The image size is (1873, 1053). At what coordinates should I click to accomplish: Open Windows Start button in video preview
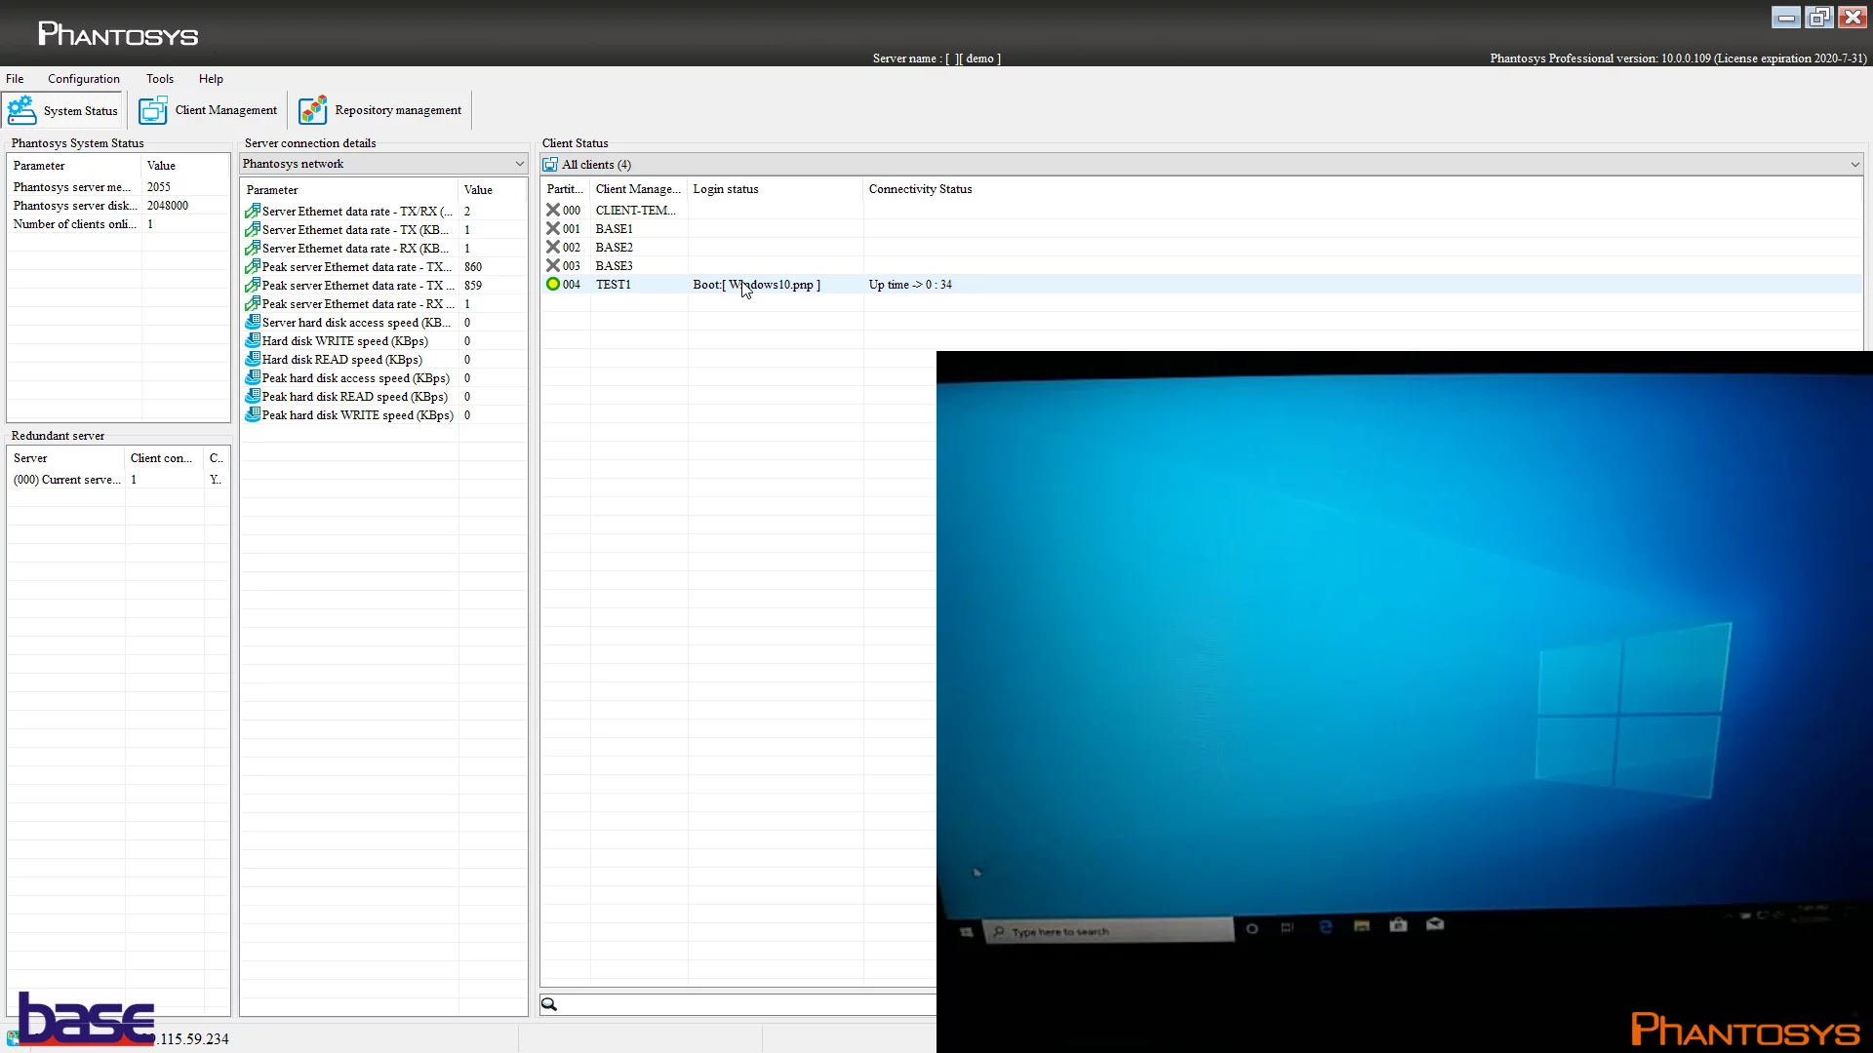tap(966, 932)
